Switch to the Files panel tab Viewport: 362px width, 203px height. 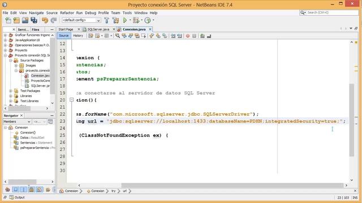(36, 29)
